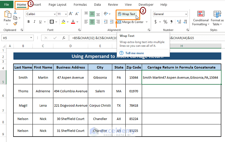
Task: Click the Format Painter brush icon
Action: coord(15,23)
